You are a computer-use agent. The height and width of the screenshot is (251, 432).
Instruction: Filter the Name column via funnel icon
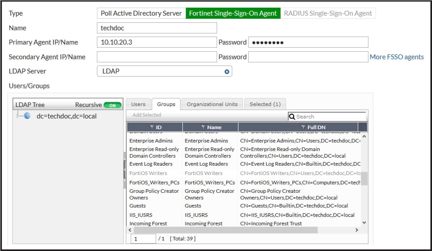point(203,127)
